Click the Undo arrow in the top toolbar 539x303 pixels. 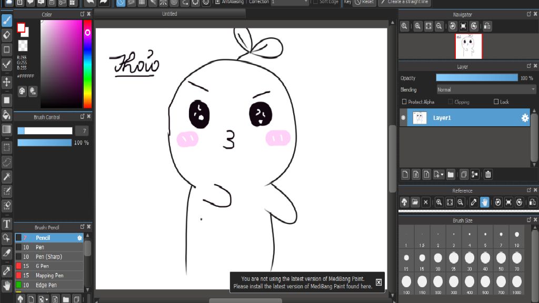90,3
